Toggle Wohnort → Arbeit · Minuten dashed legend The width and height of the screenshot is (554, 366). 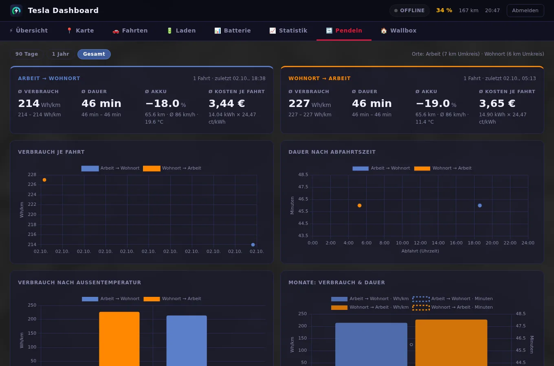pos(453,307)
